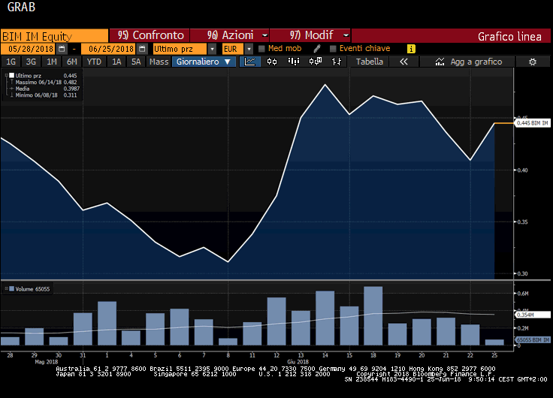Click the pencil annotation icon
This screenshot has width=553, height=398.
pyautogui.click(x=317, y=49)
